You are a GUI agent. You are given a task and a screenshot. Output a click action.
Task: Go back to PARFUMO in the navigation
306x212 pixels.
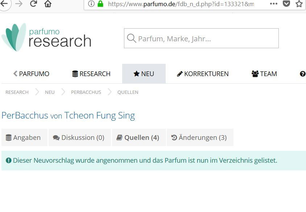tap(31, 74)
